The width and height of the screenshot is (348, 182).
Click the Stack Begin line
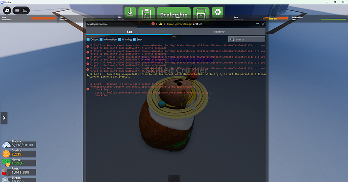tap(103, 90)
